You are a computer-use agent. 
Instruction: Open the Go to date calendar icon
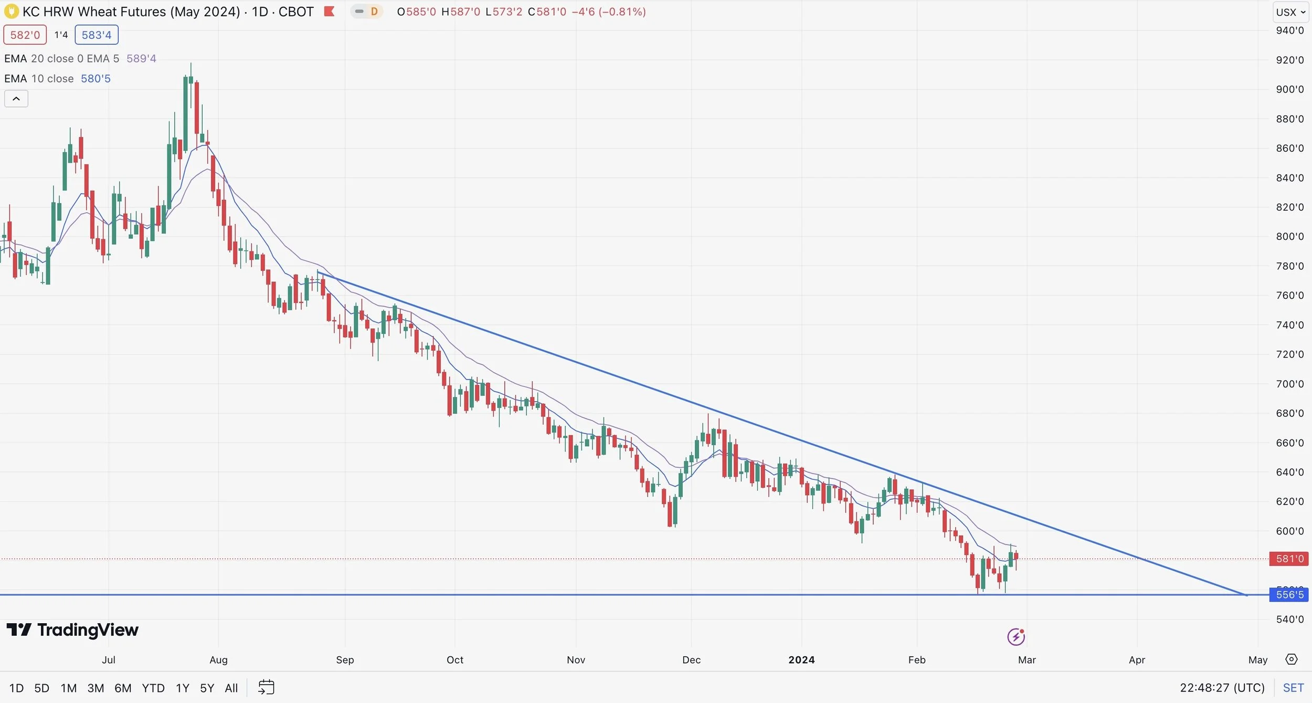[266, 687]
